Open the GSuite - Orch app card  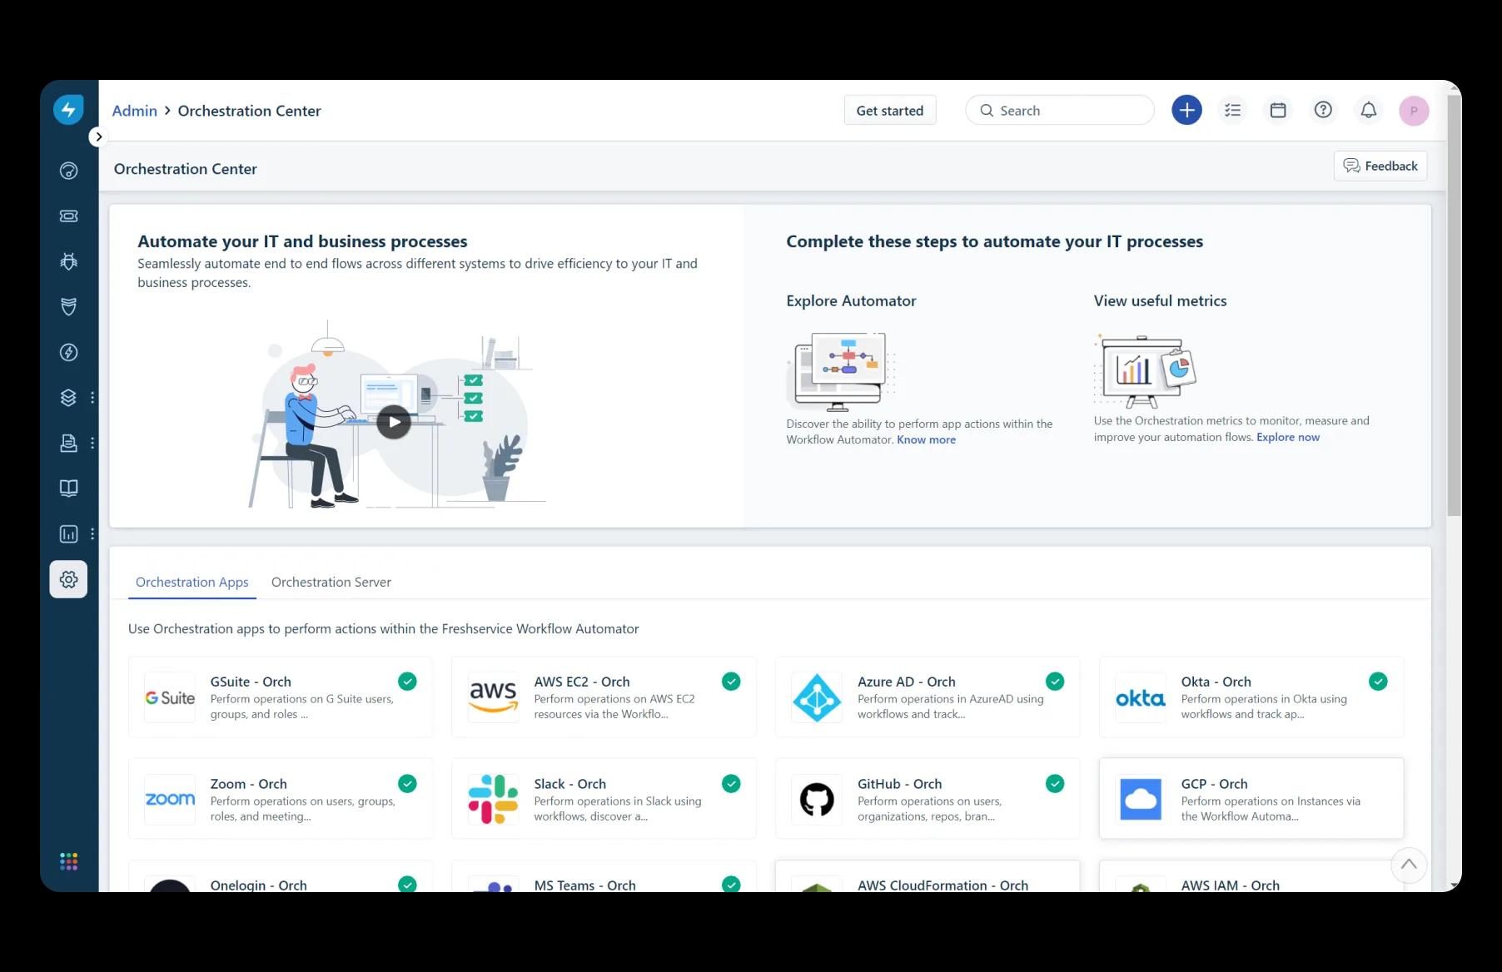281,697
